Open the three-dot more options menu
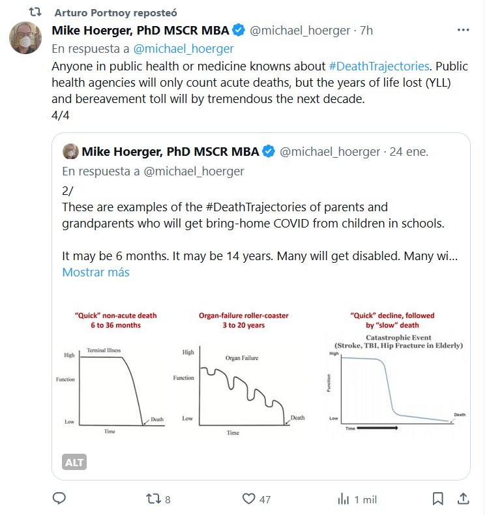 point(463,30)
